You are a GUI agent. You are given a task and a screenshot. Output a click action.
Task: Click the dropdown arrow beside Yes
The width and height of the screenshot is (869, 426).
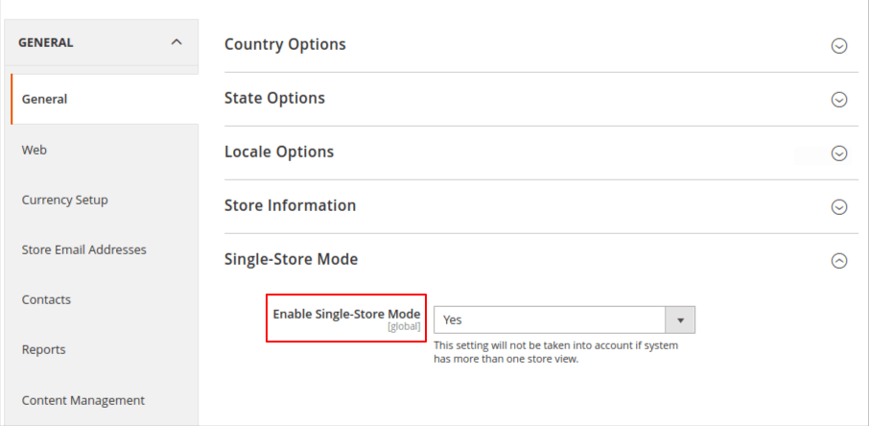680,319
